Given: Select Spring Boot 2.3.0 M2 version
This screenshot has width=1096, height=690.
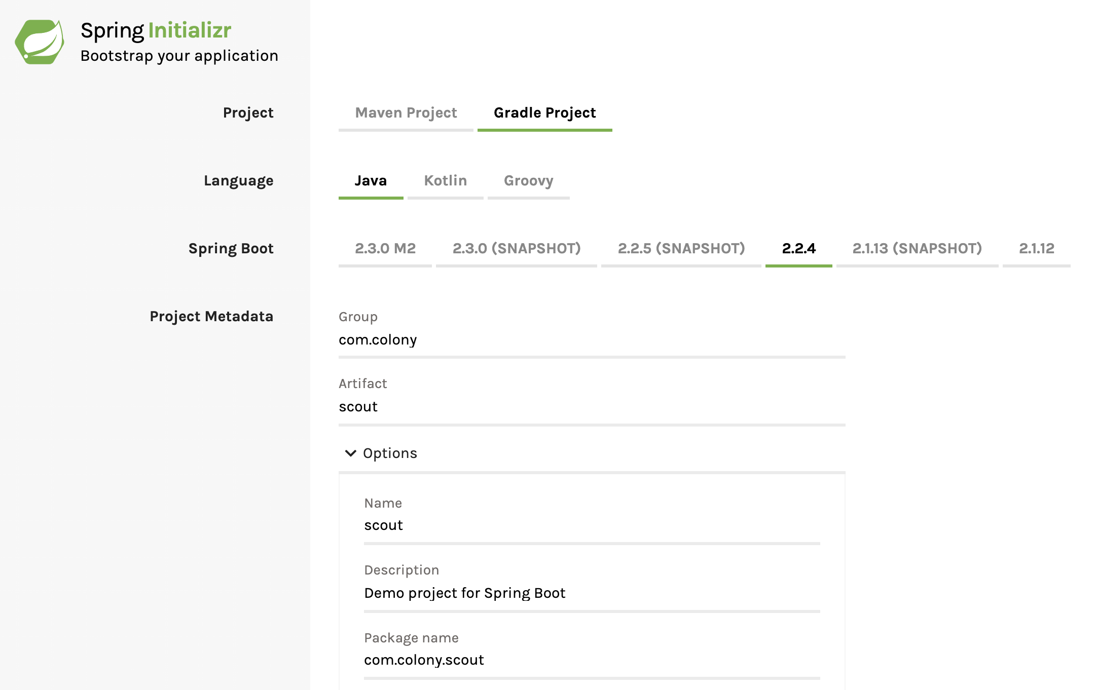Looking at the screenshot, I should coord(385,249).
